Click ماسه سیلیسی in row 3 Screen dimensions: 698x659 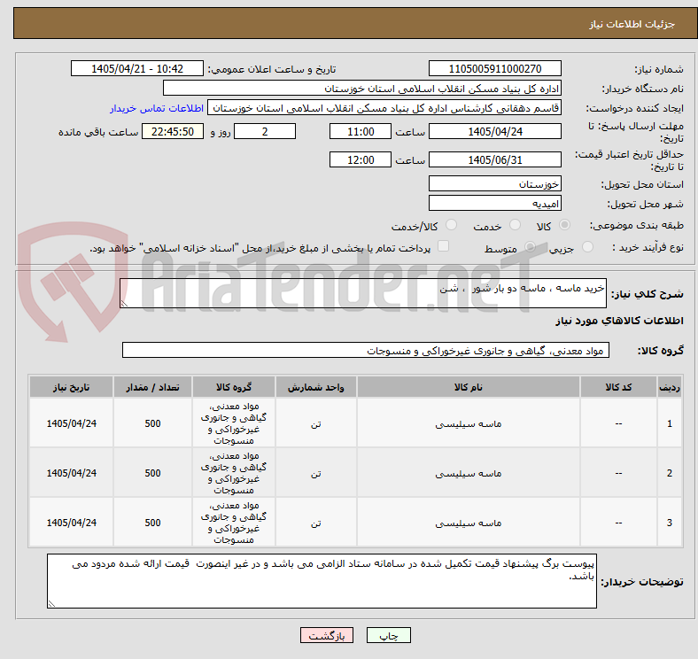[x=469, y=523]
